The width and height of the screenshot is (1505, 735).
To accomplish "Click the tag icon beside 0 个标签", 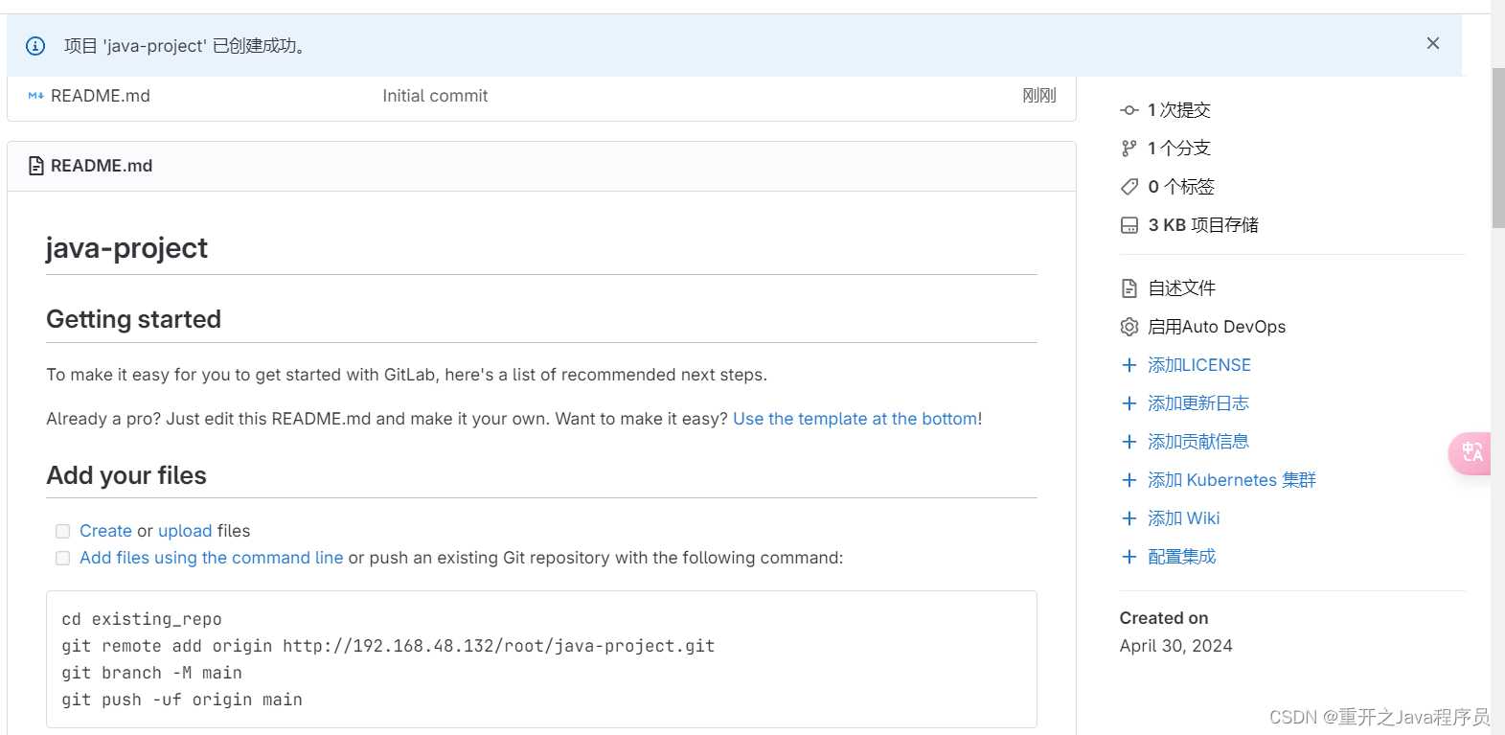I will click(x=1129, y=187).
